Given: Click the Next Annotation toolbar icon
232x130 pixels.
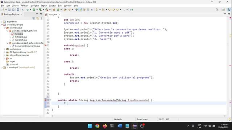Looking at the screenshot, I should [x=97, y=10].
